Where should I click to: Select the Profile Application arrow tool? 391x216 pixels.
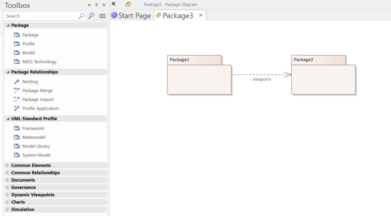(17, 108)
